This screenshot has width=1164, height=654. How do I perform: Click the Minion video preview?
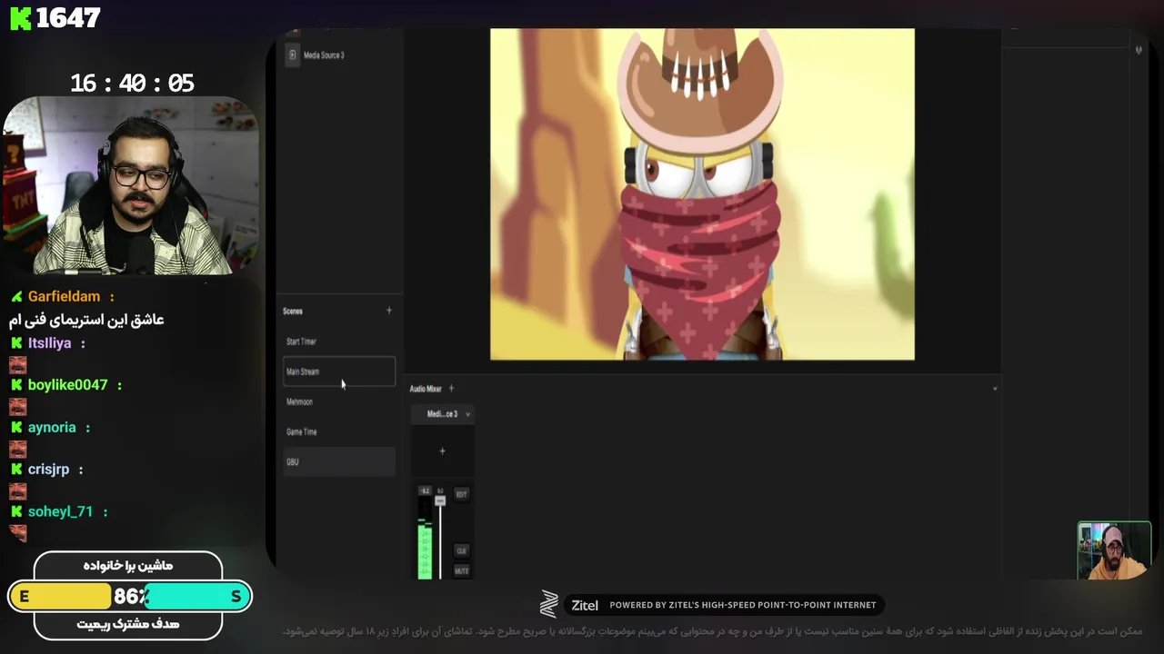tap(702, 194)
